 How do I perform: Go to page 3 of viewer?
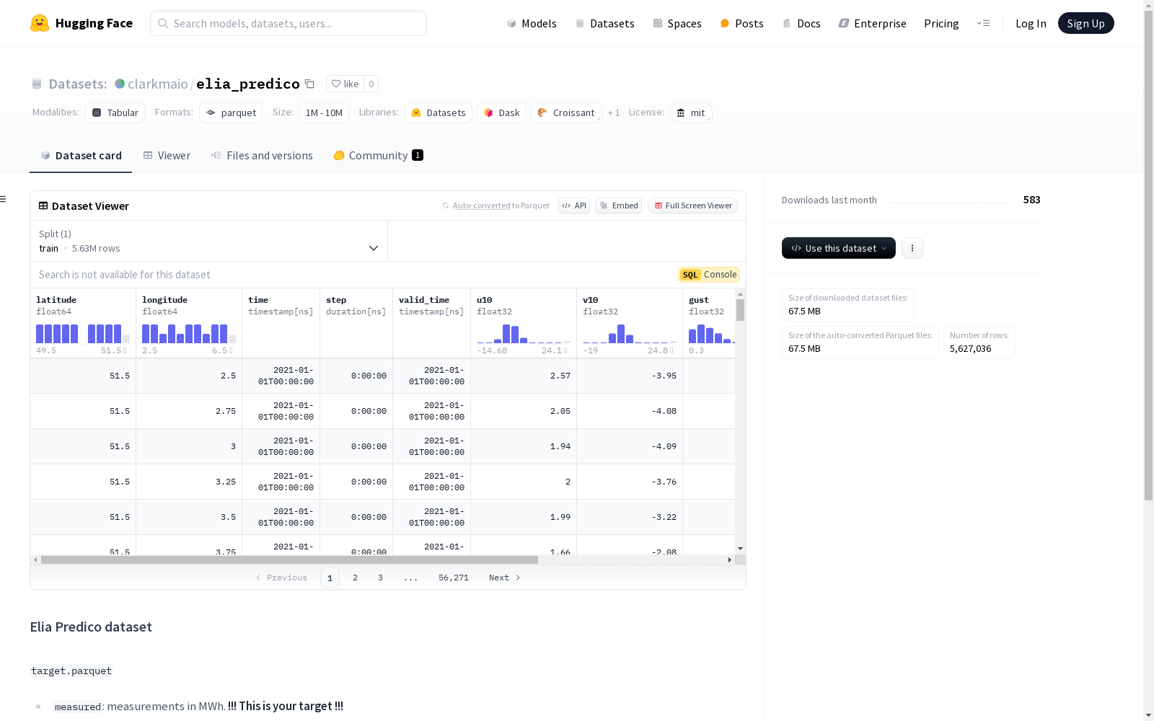[x=380, y=578]
